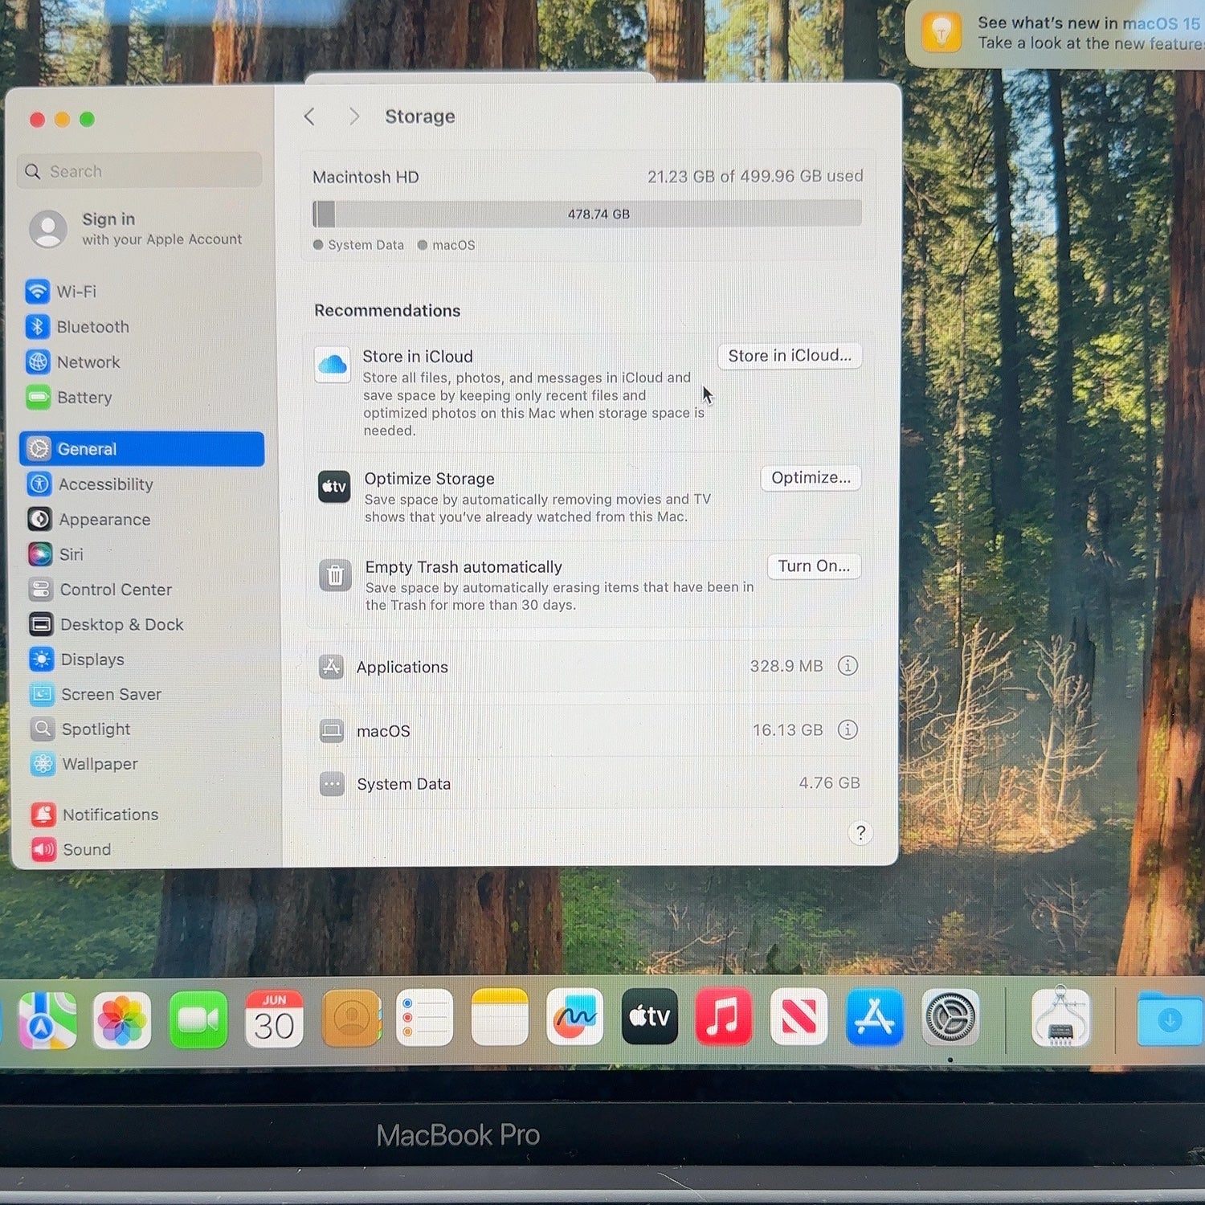The width and height of the screenshot is (1205, 1205).
Task: Click the macOS row label
Action: tap(383, 731)
